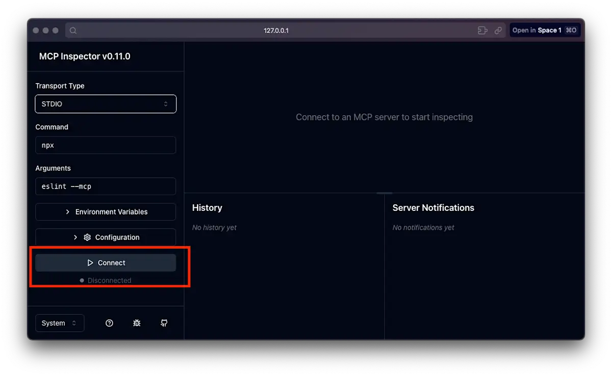Click the Open in Space 1 button
This screenshot has height=376, width=612.
click(545, 30)
